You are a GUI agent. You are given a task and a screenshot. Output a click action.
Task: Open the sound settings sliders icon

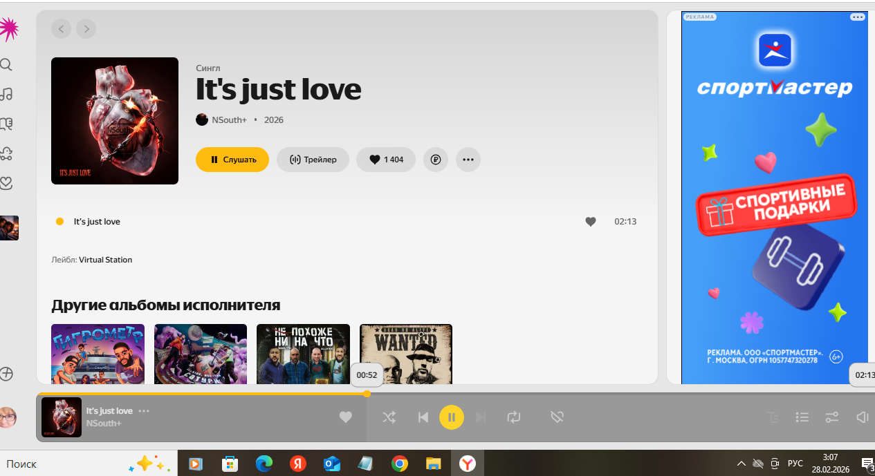point(832,417)
